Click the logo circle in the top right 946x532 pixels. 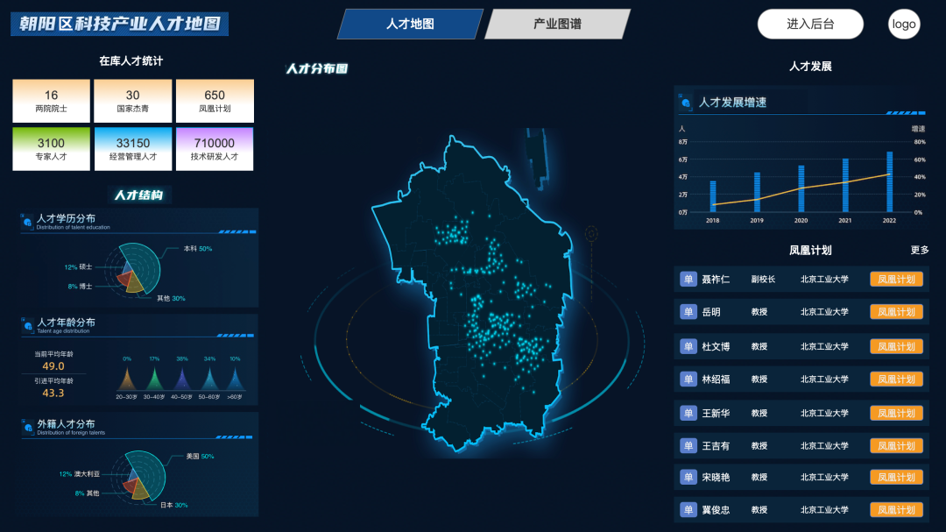point(904,25)
